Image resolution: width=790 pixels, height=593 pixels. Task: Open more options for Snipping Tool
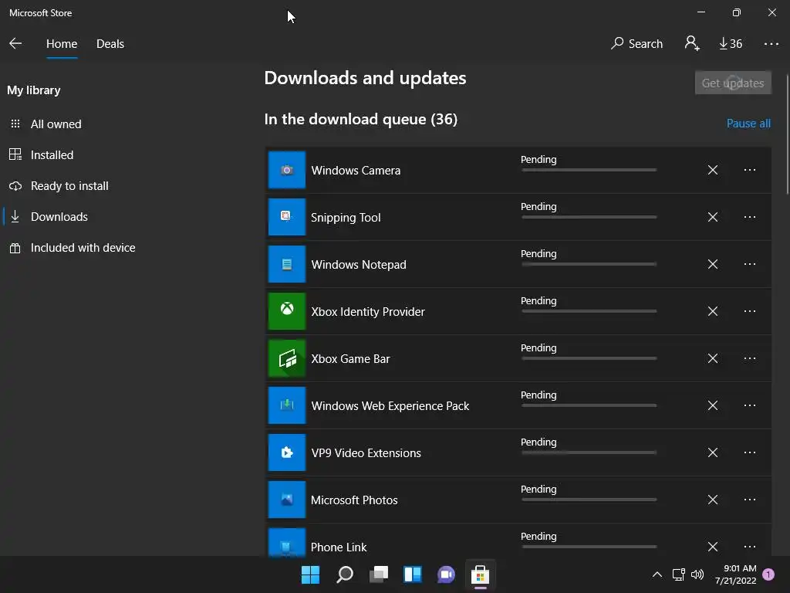coord(750,217)
